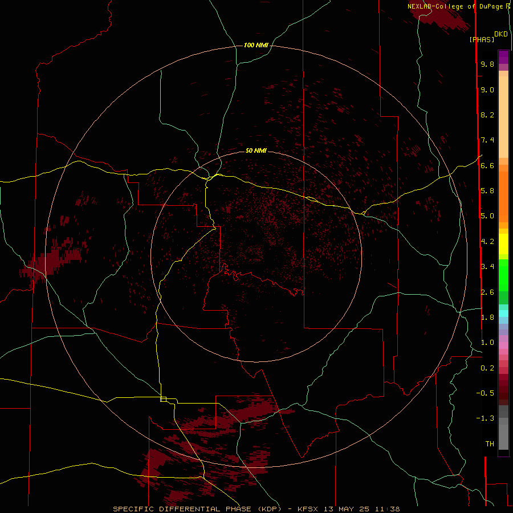513x513 pixels.
Task: Click the 2.6 value on the color scale
Action: (x=487, y=292)
